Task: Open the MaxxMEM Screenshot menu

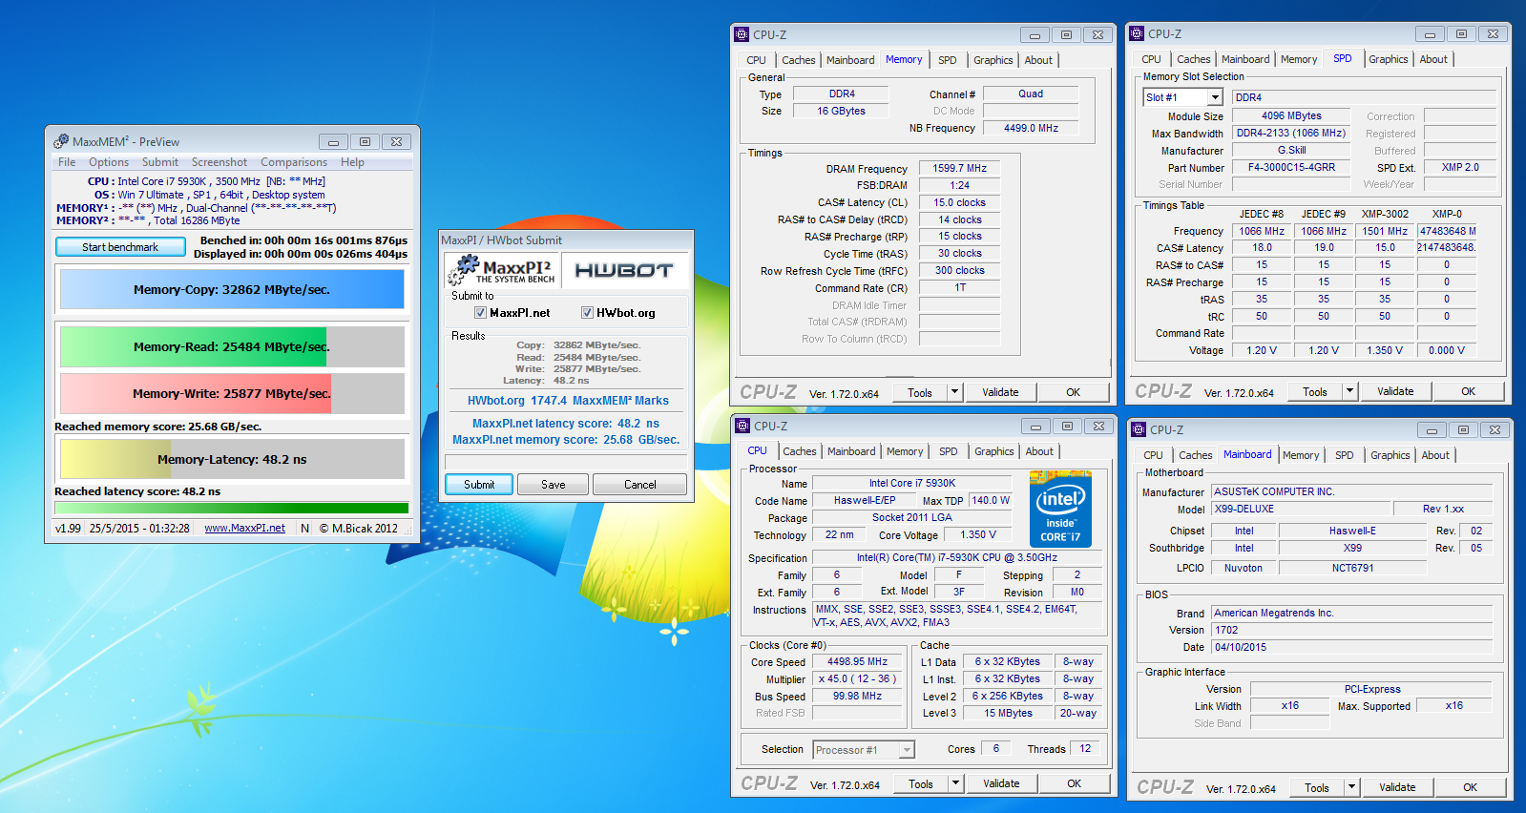Action: point(219,162)
